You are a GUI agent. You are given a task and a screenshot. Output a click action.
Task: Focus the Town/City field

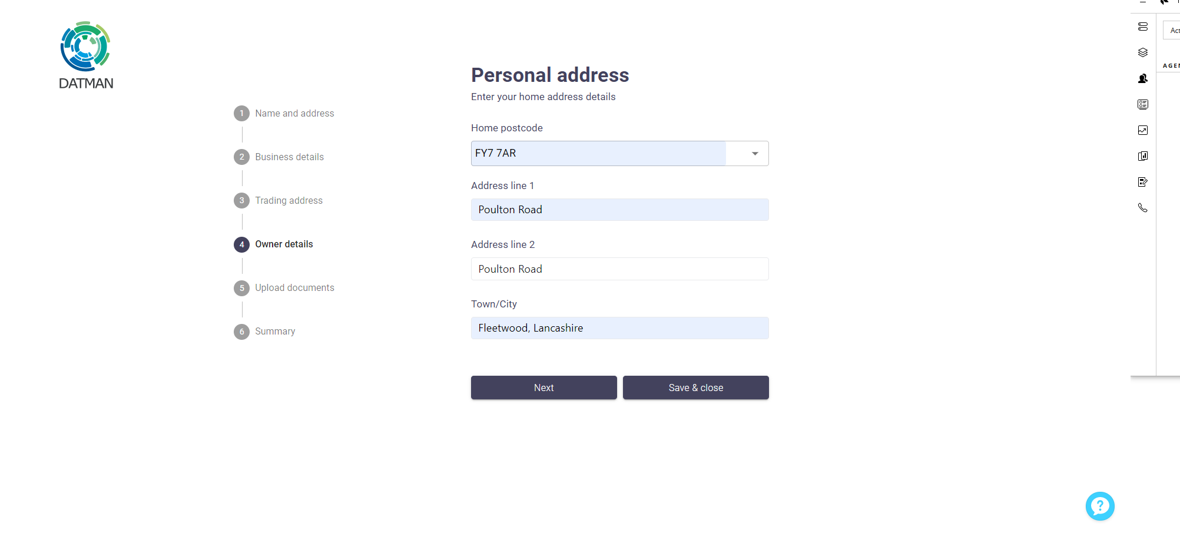(620, 328)
